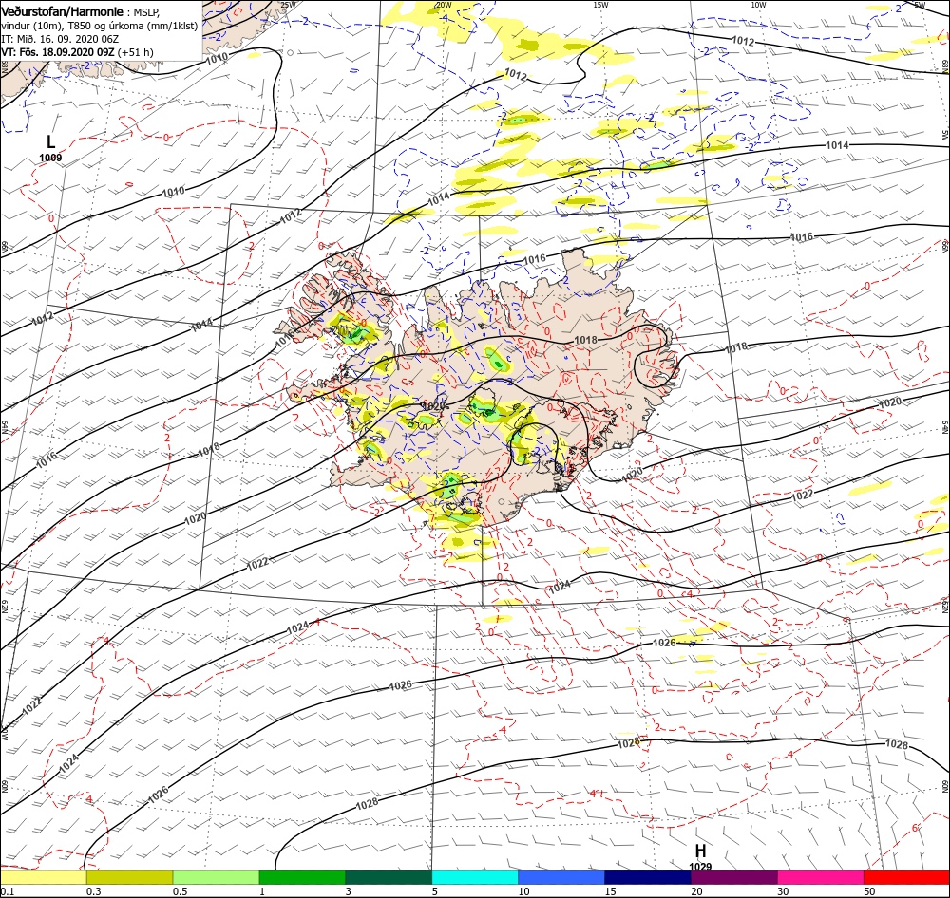
Task: Select the magenta 30 mm legend swatch
Action: pos(821,877)
